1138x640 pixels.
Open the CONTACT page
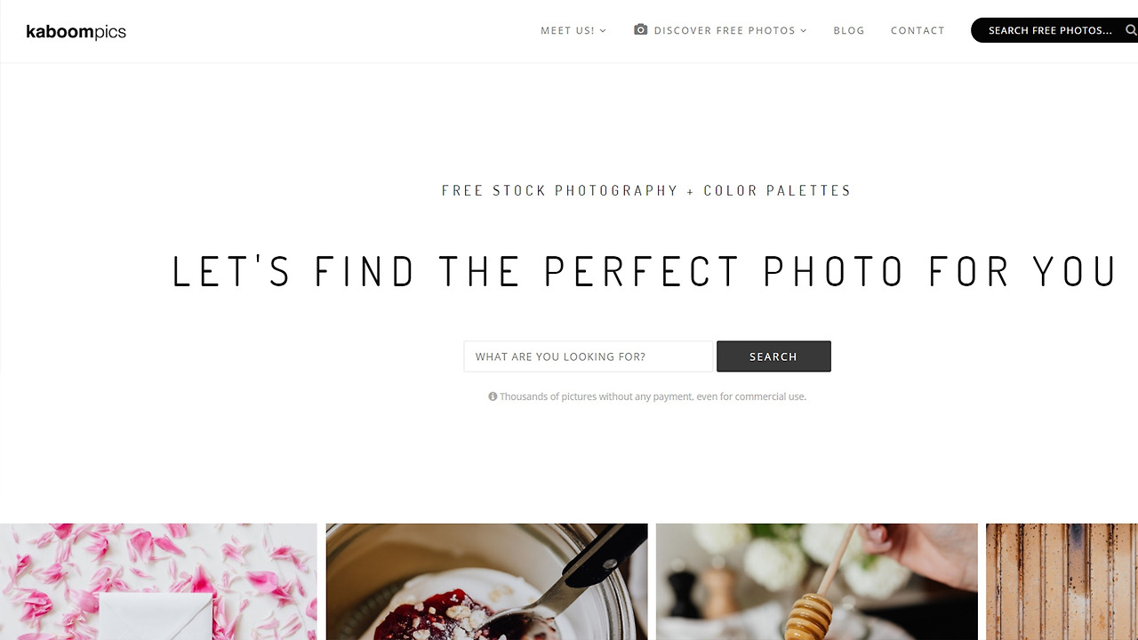pos(918,30)
